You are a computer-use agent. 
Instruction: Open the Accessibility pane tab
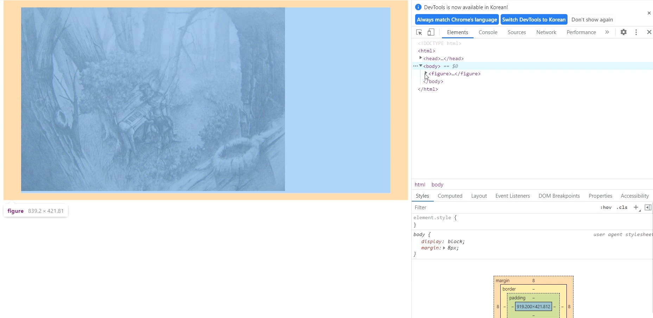(634, 196)
